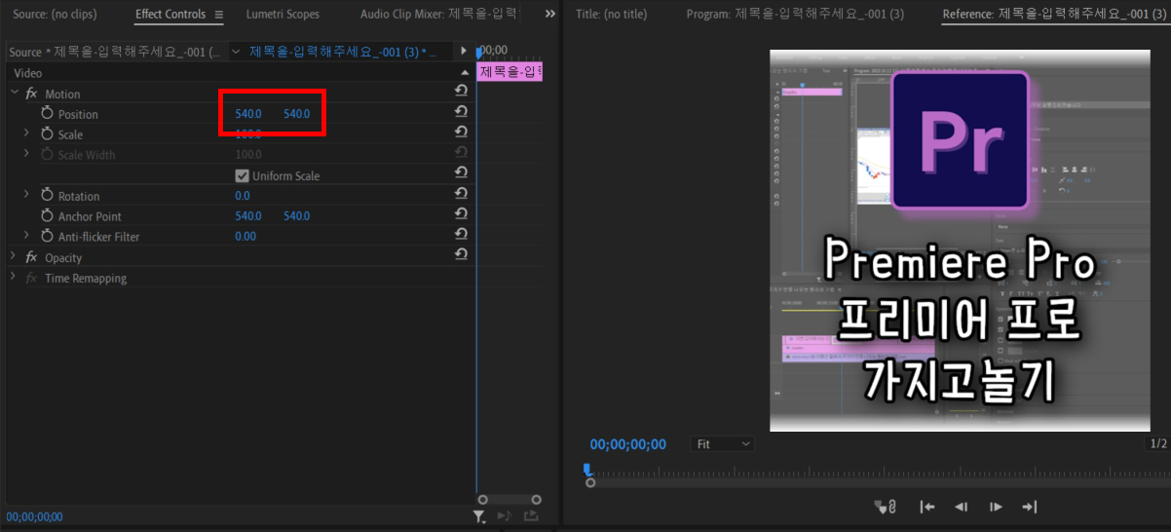Expand the Scale Width property
Viewport: 1171px width, 532px height.
click(27, 155)
